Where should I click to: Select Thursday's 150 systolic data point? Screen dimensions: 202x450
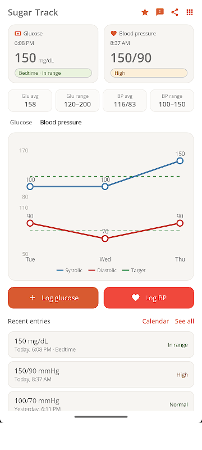[x=180, y=161]
